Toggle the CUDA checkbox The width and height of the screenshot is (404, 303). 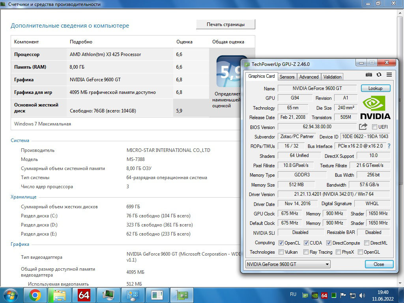306,243
